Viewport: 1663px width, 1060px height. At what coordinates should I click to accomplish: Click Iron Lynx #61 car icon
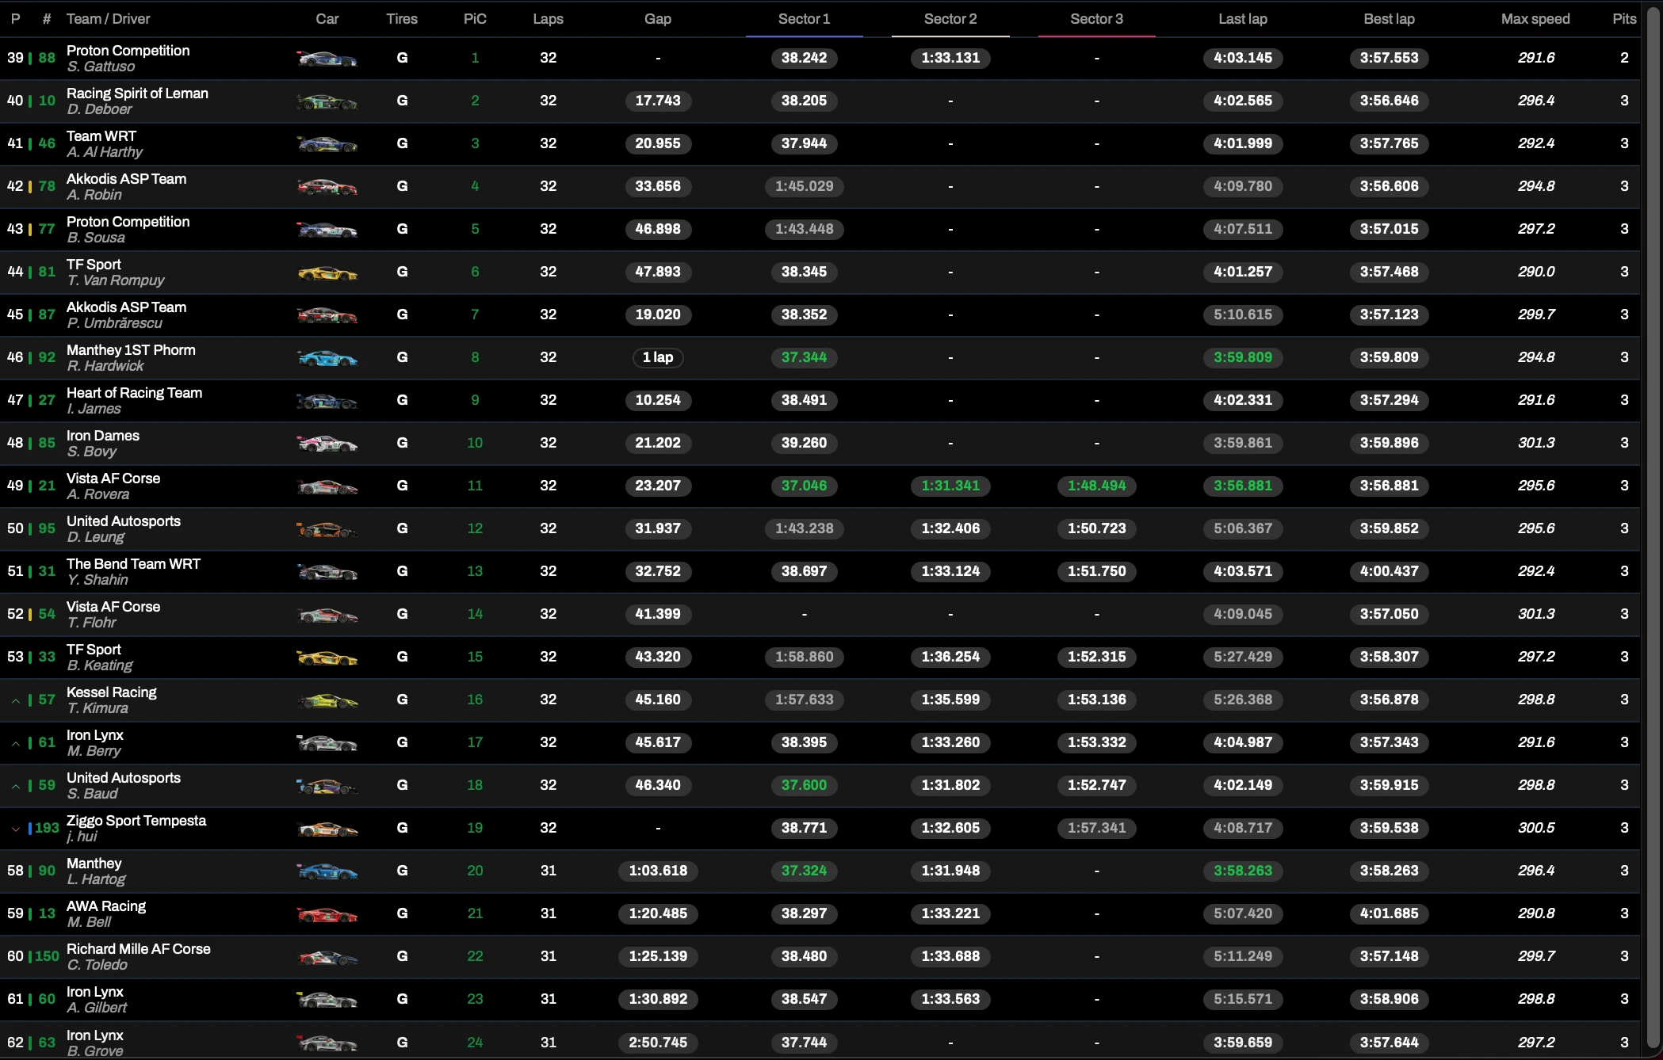tap(327, 742)
